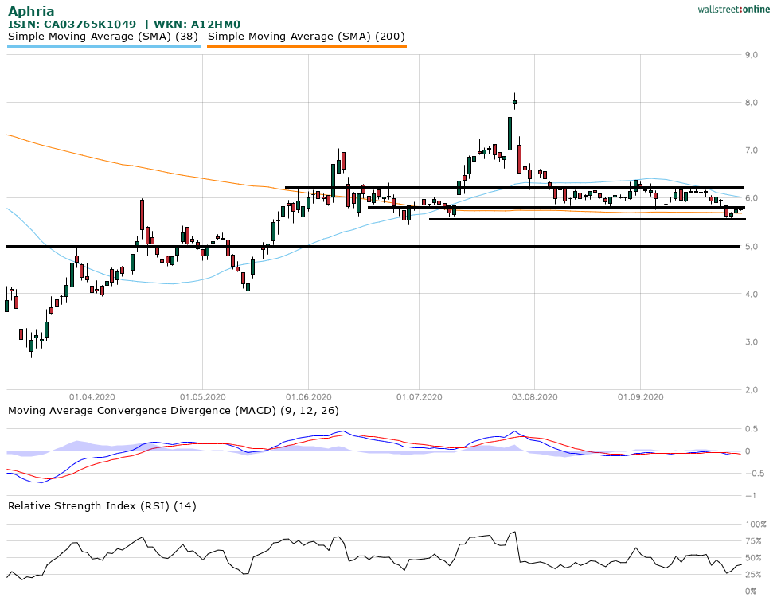Click the 100% RSI axis label
The height and width of the screenshot is (597, 777).
point(754,525)
